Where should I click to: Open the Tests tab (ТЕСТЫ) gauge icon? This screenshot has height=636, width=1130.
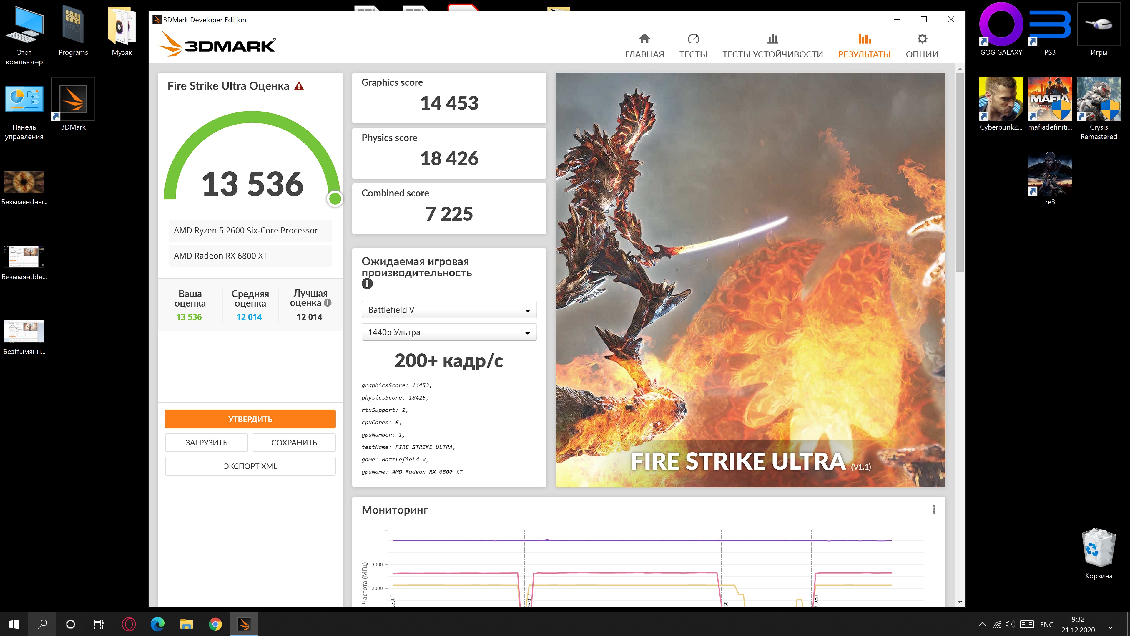click(x=693, y=39)
